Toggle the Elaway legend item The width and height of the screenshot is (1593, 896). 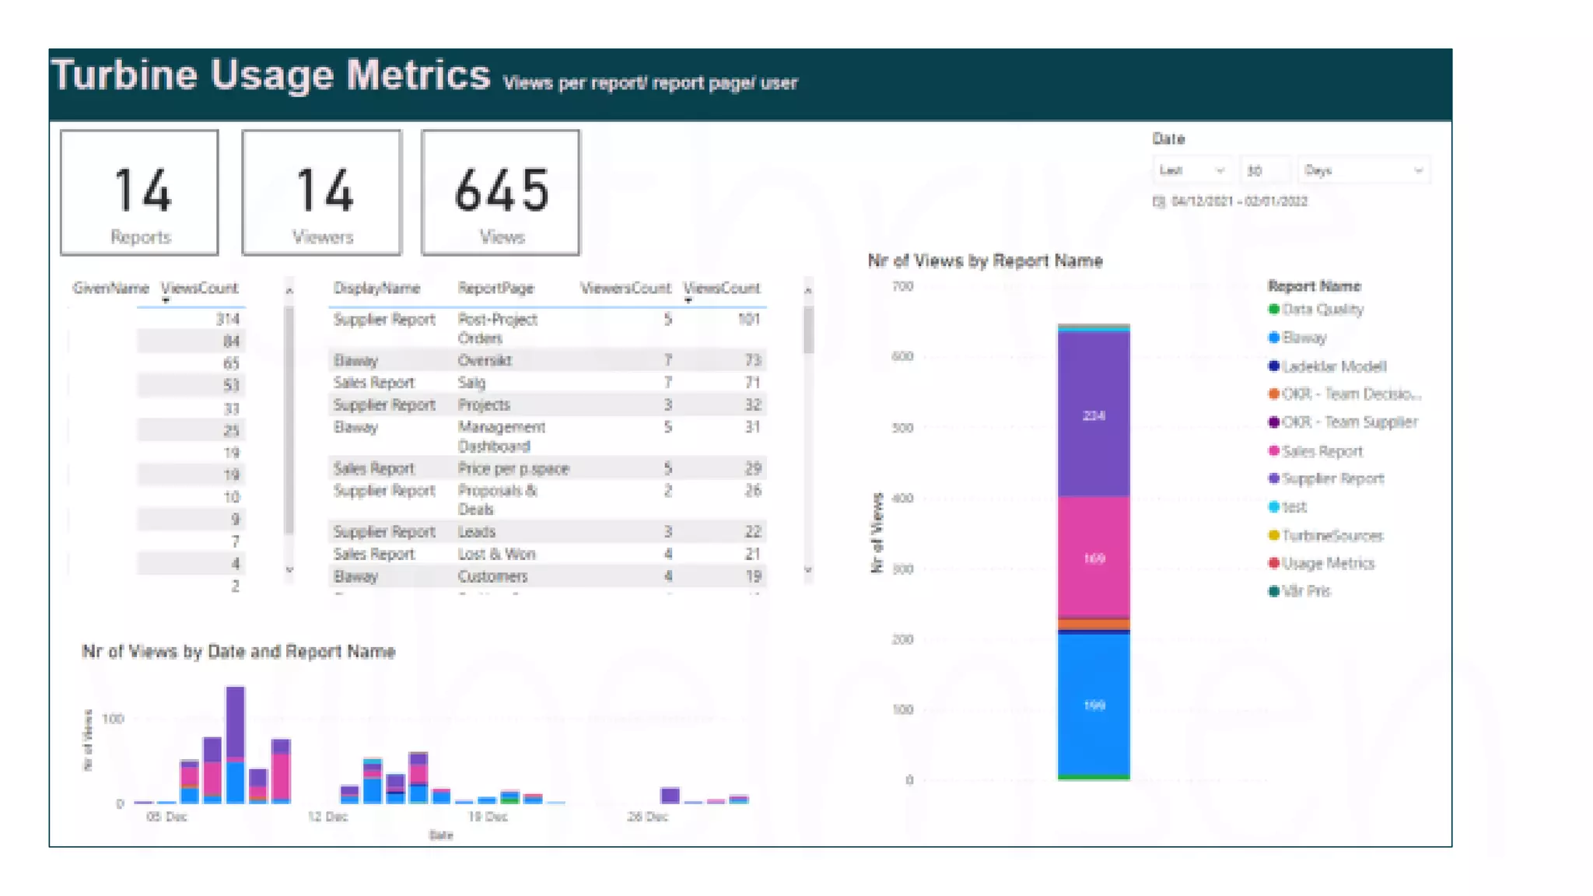1304,338
